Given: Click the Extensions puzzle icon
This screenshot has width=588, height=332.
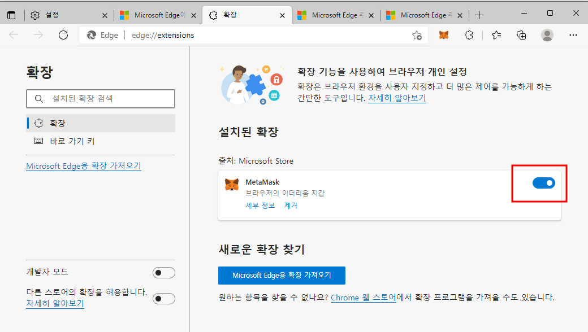Looking at the screenshot, I should (x=469, y=35).
